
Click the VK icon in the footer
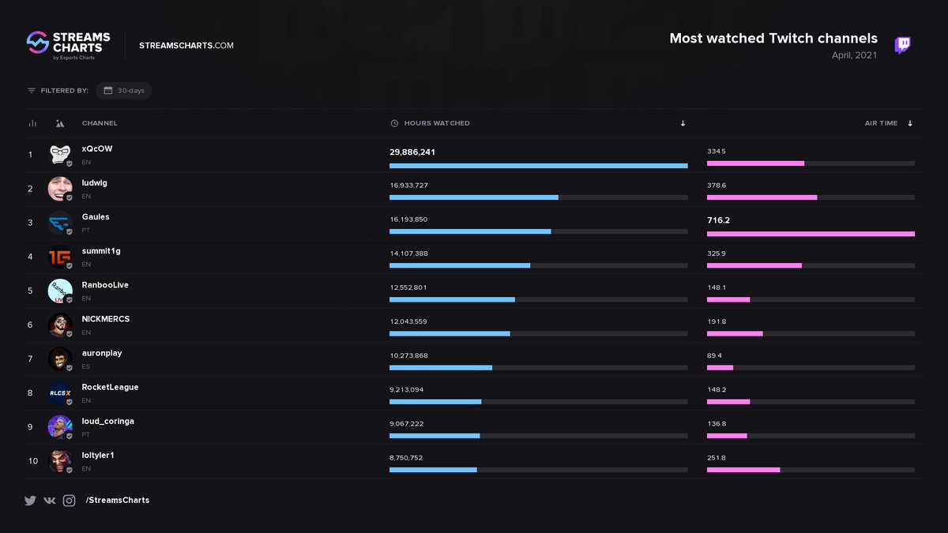49,500
